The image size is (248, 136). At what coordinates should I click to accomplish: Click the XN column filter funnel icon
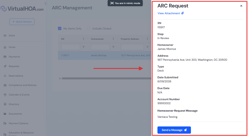[x=83, y=47]
